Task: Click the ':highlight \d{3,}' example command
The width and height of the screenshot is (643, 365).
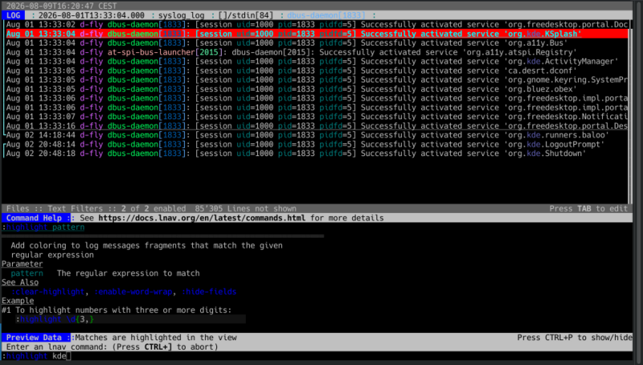Action: click(x=55, y=319)
